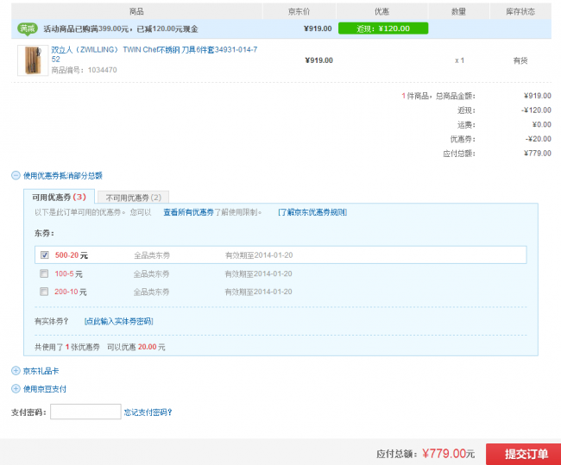Uncheck the 500-20 元 coupon checkbox
This screenshot has height=465, width=561.
pyautogui.click(x=44, y=255)
